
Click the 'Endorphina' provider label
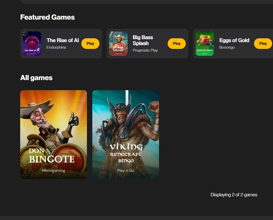tap(56, 47)
